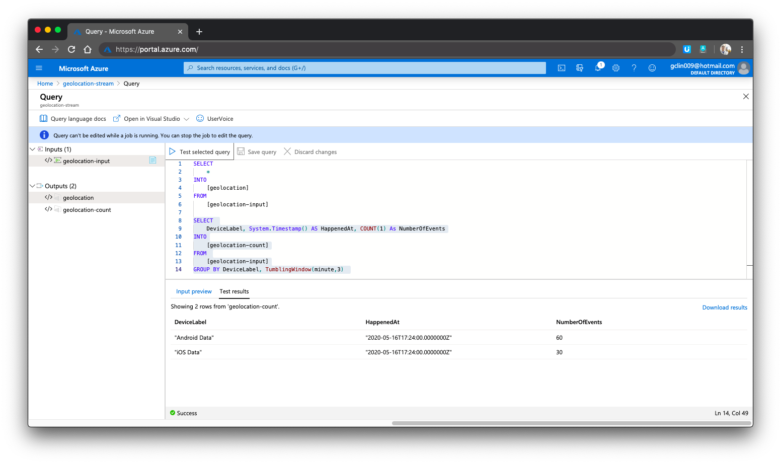Click the portal menu hamburger icon
The width and height of the screenshot is (781, 464).
39,67
